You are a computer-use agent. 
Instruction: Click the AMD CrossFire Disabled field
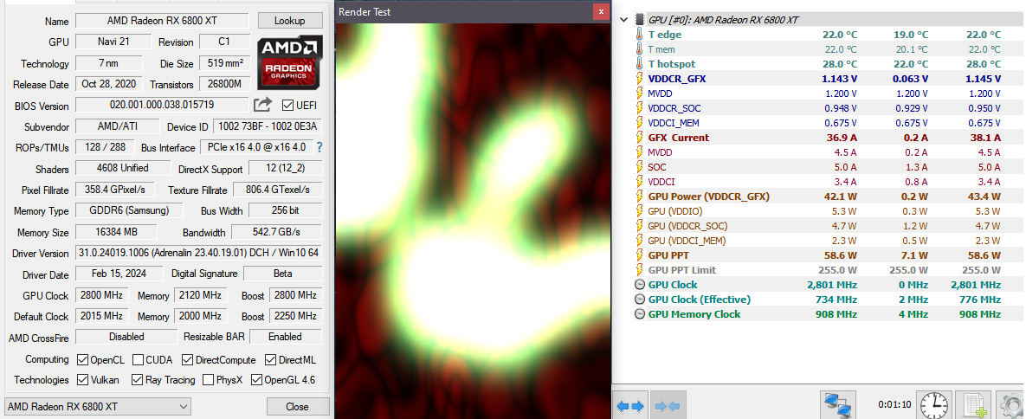(x=126, y=337)
